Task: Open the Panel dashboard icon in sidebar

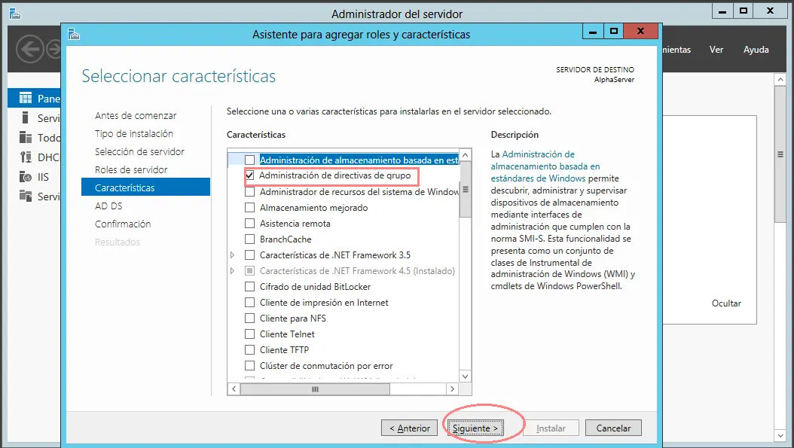Action: (x=26, y=98)
